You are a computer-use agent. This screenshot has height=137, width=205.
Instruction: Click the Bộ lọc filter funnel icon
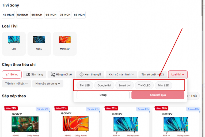tap(7, 74)
